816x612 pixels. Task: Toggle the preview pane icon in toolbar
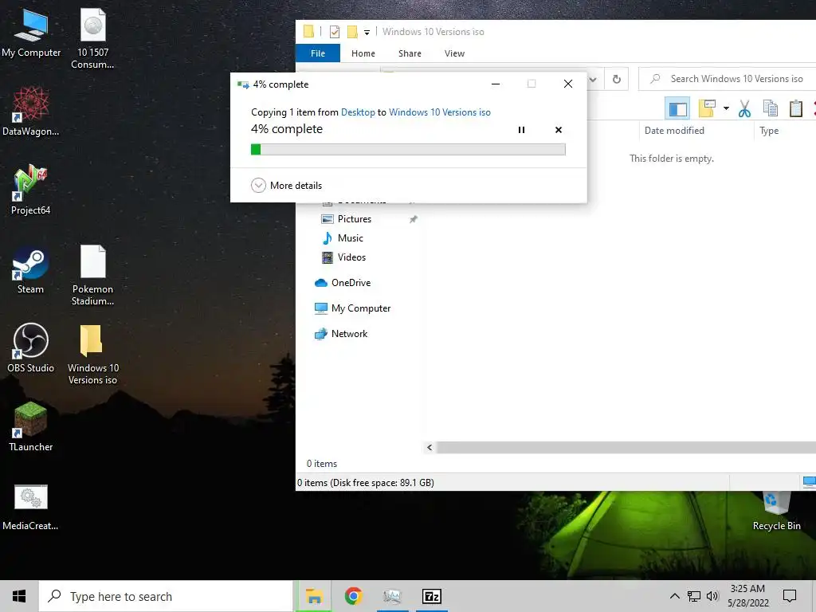tap(677, 108)
